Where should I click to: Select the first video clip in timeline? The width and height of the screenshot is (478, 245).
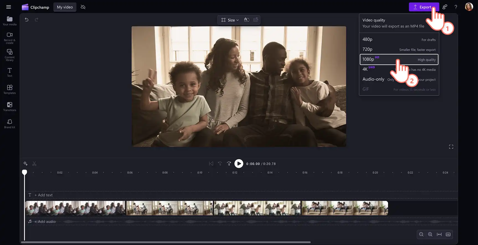tap(75, 208)
